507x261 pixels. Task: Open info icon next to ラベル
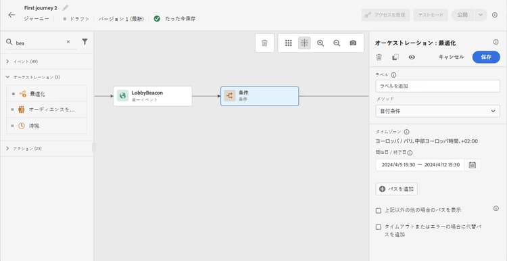pyautogui.click(x=393, y=74)
